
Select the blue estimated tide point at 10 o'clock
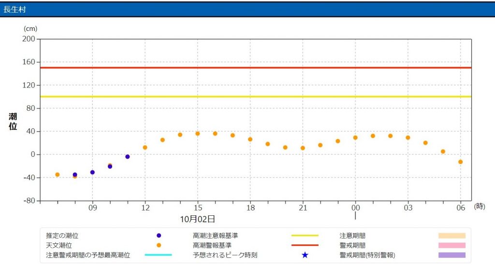[110, 166]
